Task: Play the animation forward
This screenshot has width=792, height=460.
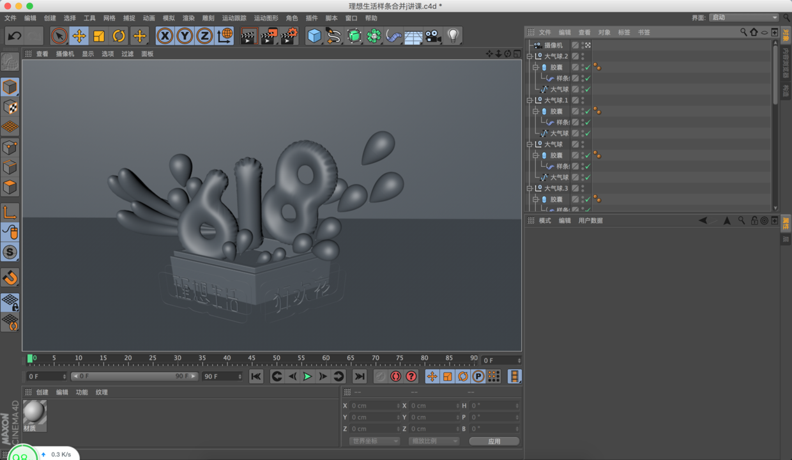Action: point(307,376)
